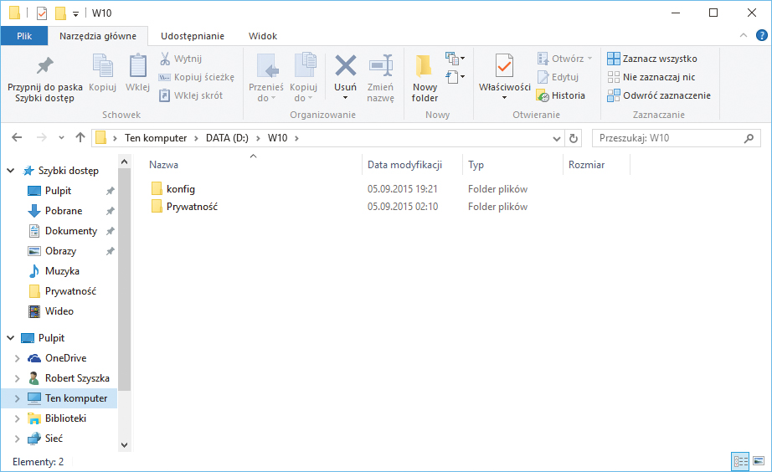Open the address bar history dropdown

(x=558, y=138)
